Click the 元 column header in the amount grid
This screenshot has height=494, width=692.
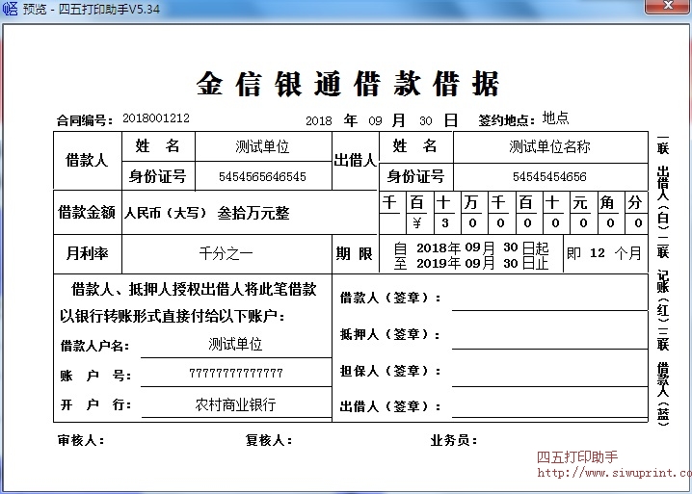click(580, 202)
